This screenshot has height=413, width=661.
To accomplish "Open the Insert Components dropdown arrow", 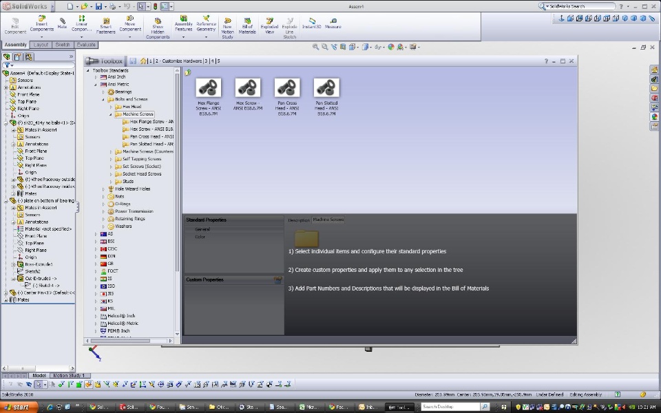I will (x=41, y=37).
